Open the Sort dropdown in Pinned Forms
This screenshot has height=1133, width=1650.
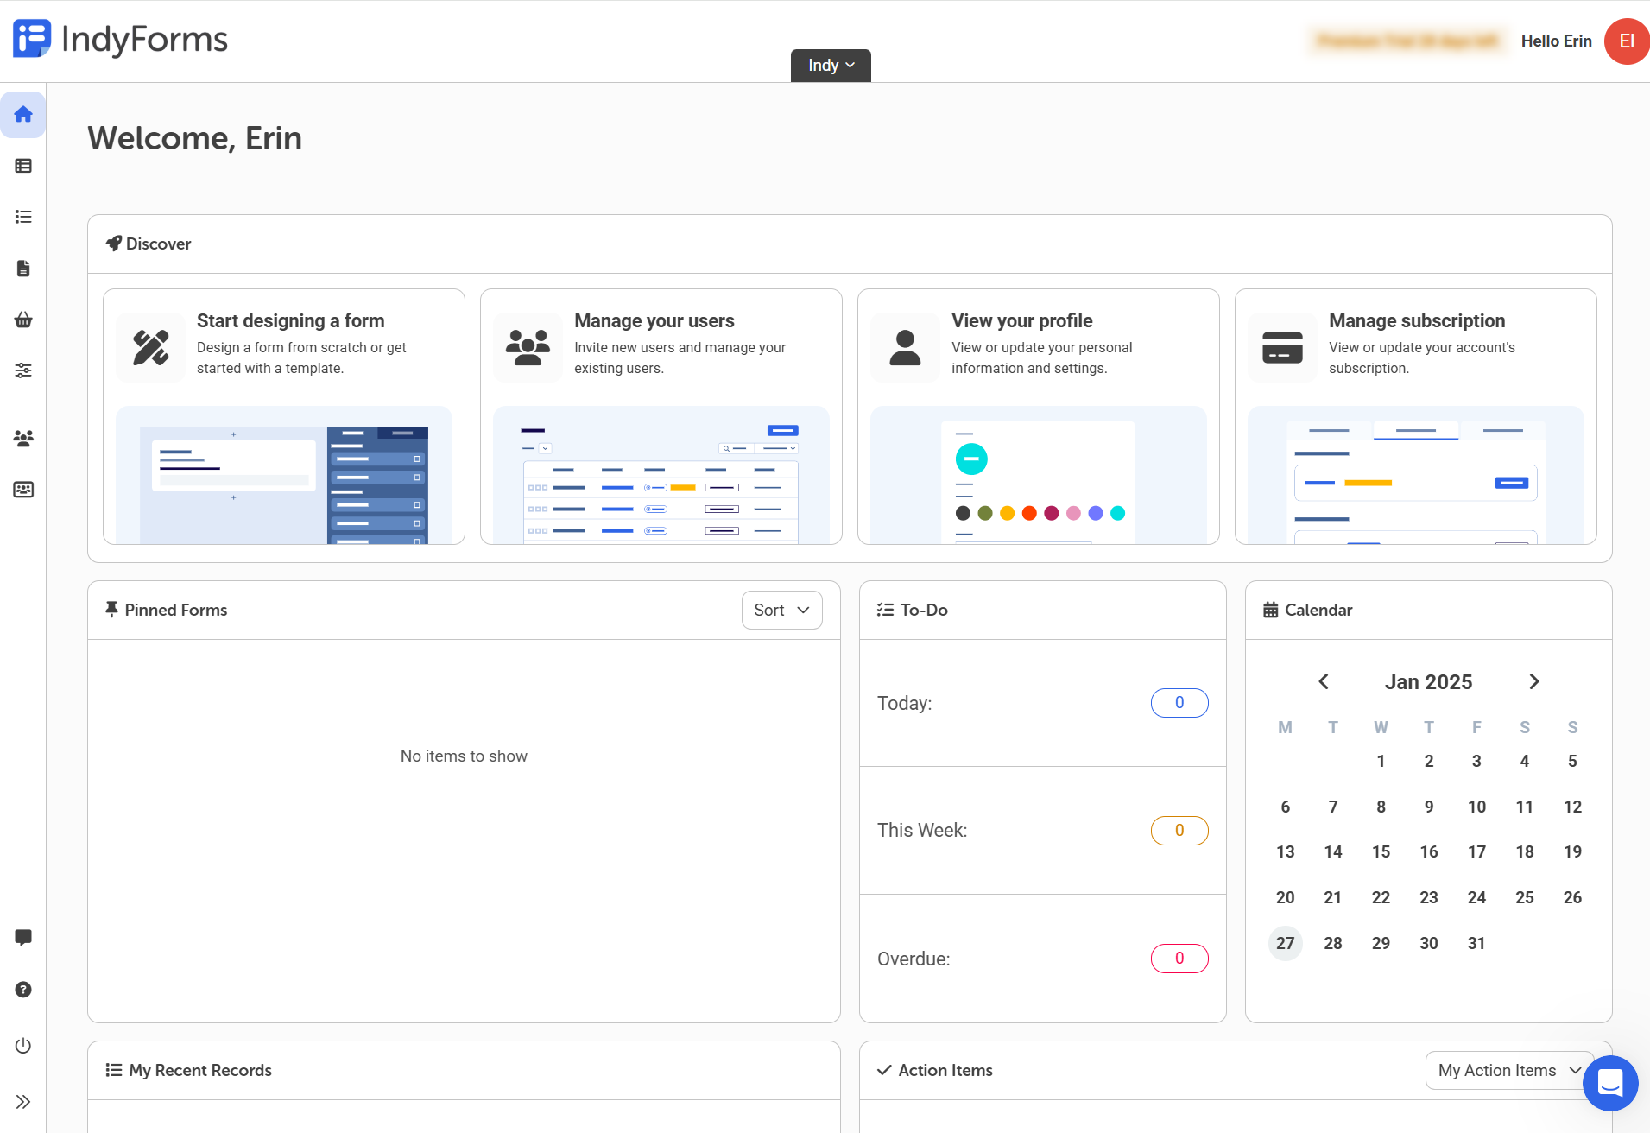781,610
